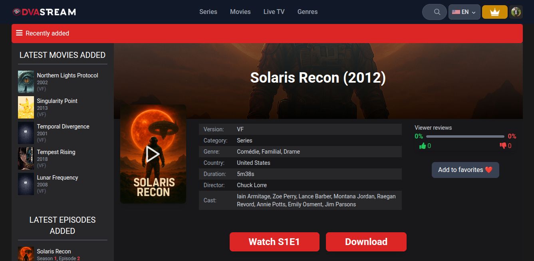This screenshot has height=261, width=534.
Task: Open Tempest Rising movie link
Action: click(x=56, y=152)
